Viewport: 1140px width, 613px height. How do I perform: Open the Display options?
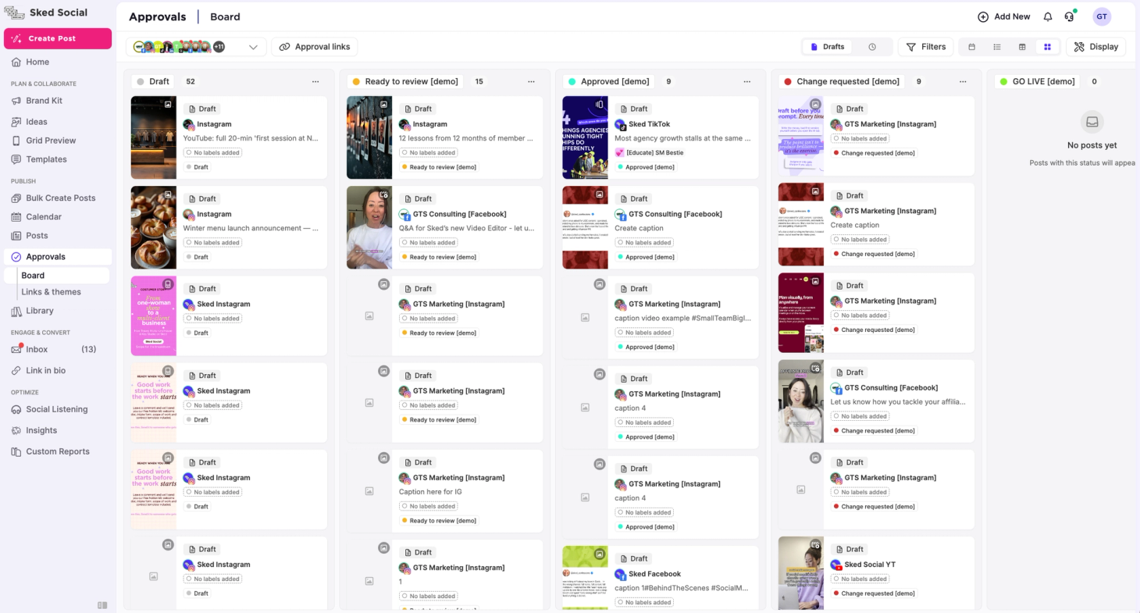coord(1095,47)
